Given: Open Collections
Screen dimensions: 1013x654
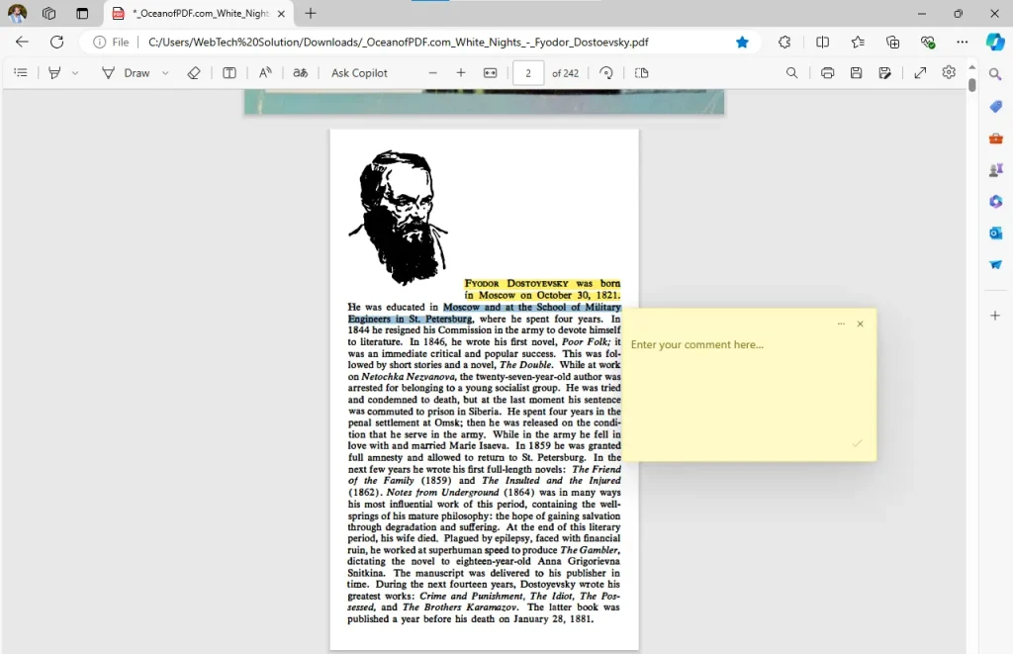Looking at the screenshot, I should (893, 42).
